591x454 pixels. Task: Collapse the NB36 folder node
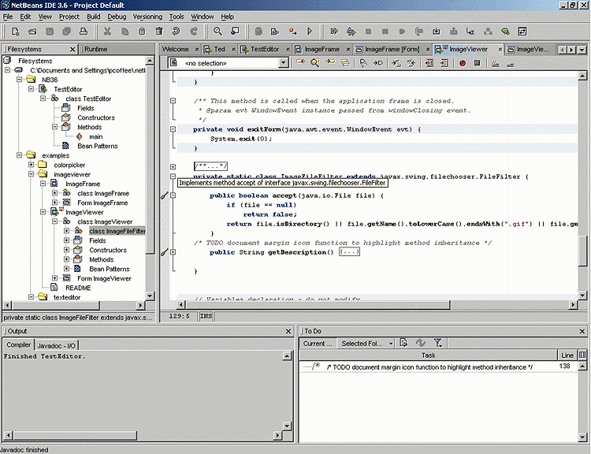click(x=20, y=80)
